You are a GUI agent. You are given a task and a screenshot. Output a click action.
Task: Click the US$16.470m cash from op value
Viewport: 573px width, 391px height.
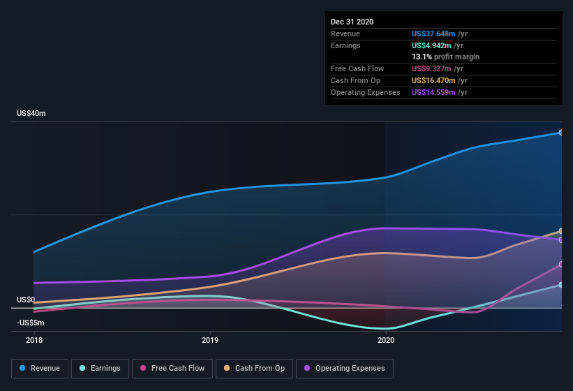[433, 80]
